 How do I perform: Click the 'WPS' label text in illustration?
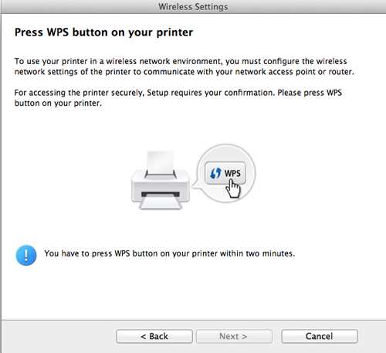pyautogui.click(x=232, y=173)
